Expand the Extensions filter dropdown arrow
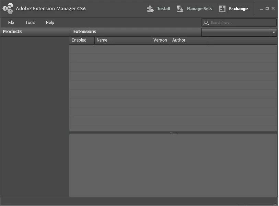 [274, 32]
